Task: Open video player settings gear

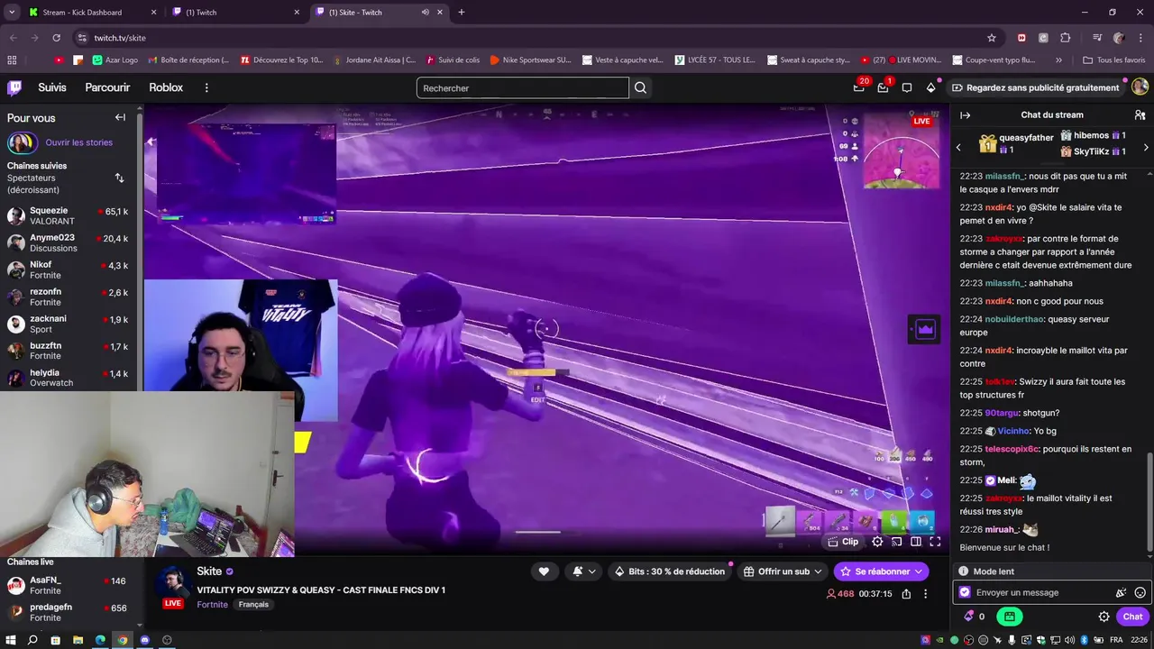Action: [877, 542]
